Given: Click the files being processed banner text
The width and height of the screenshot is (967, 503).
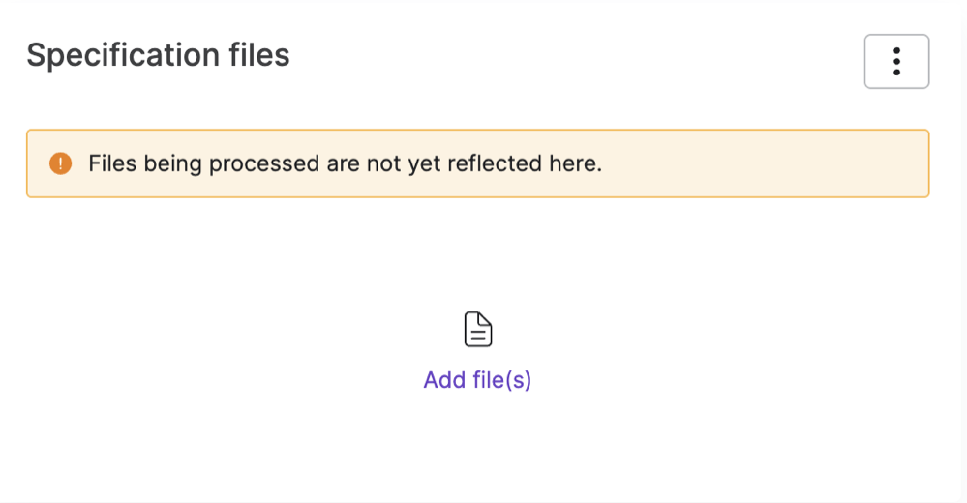Looking at the screenshot, I should click(x=345, y=164).
